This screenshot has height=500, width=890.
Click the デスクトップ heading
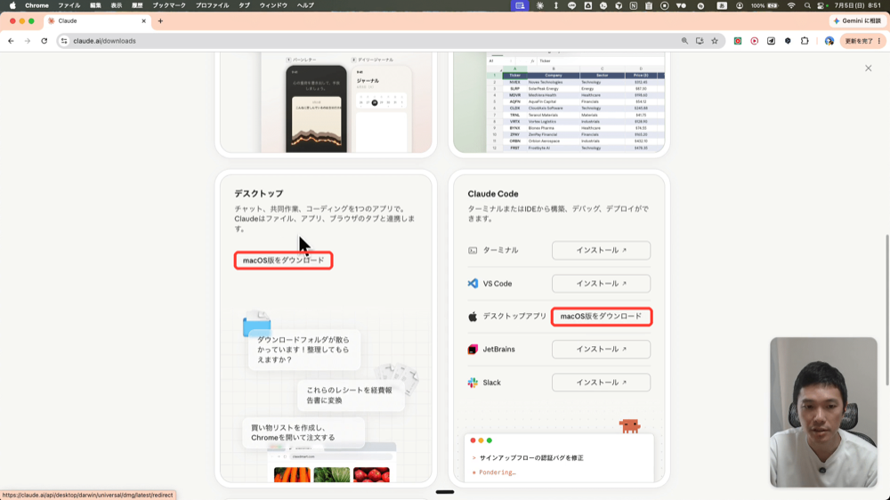[x=259, y=194]
